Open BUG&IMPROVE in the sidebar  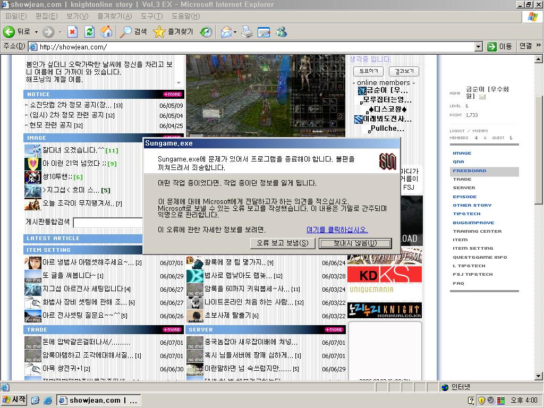(x=473, y=223)
